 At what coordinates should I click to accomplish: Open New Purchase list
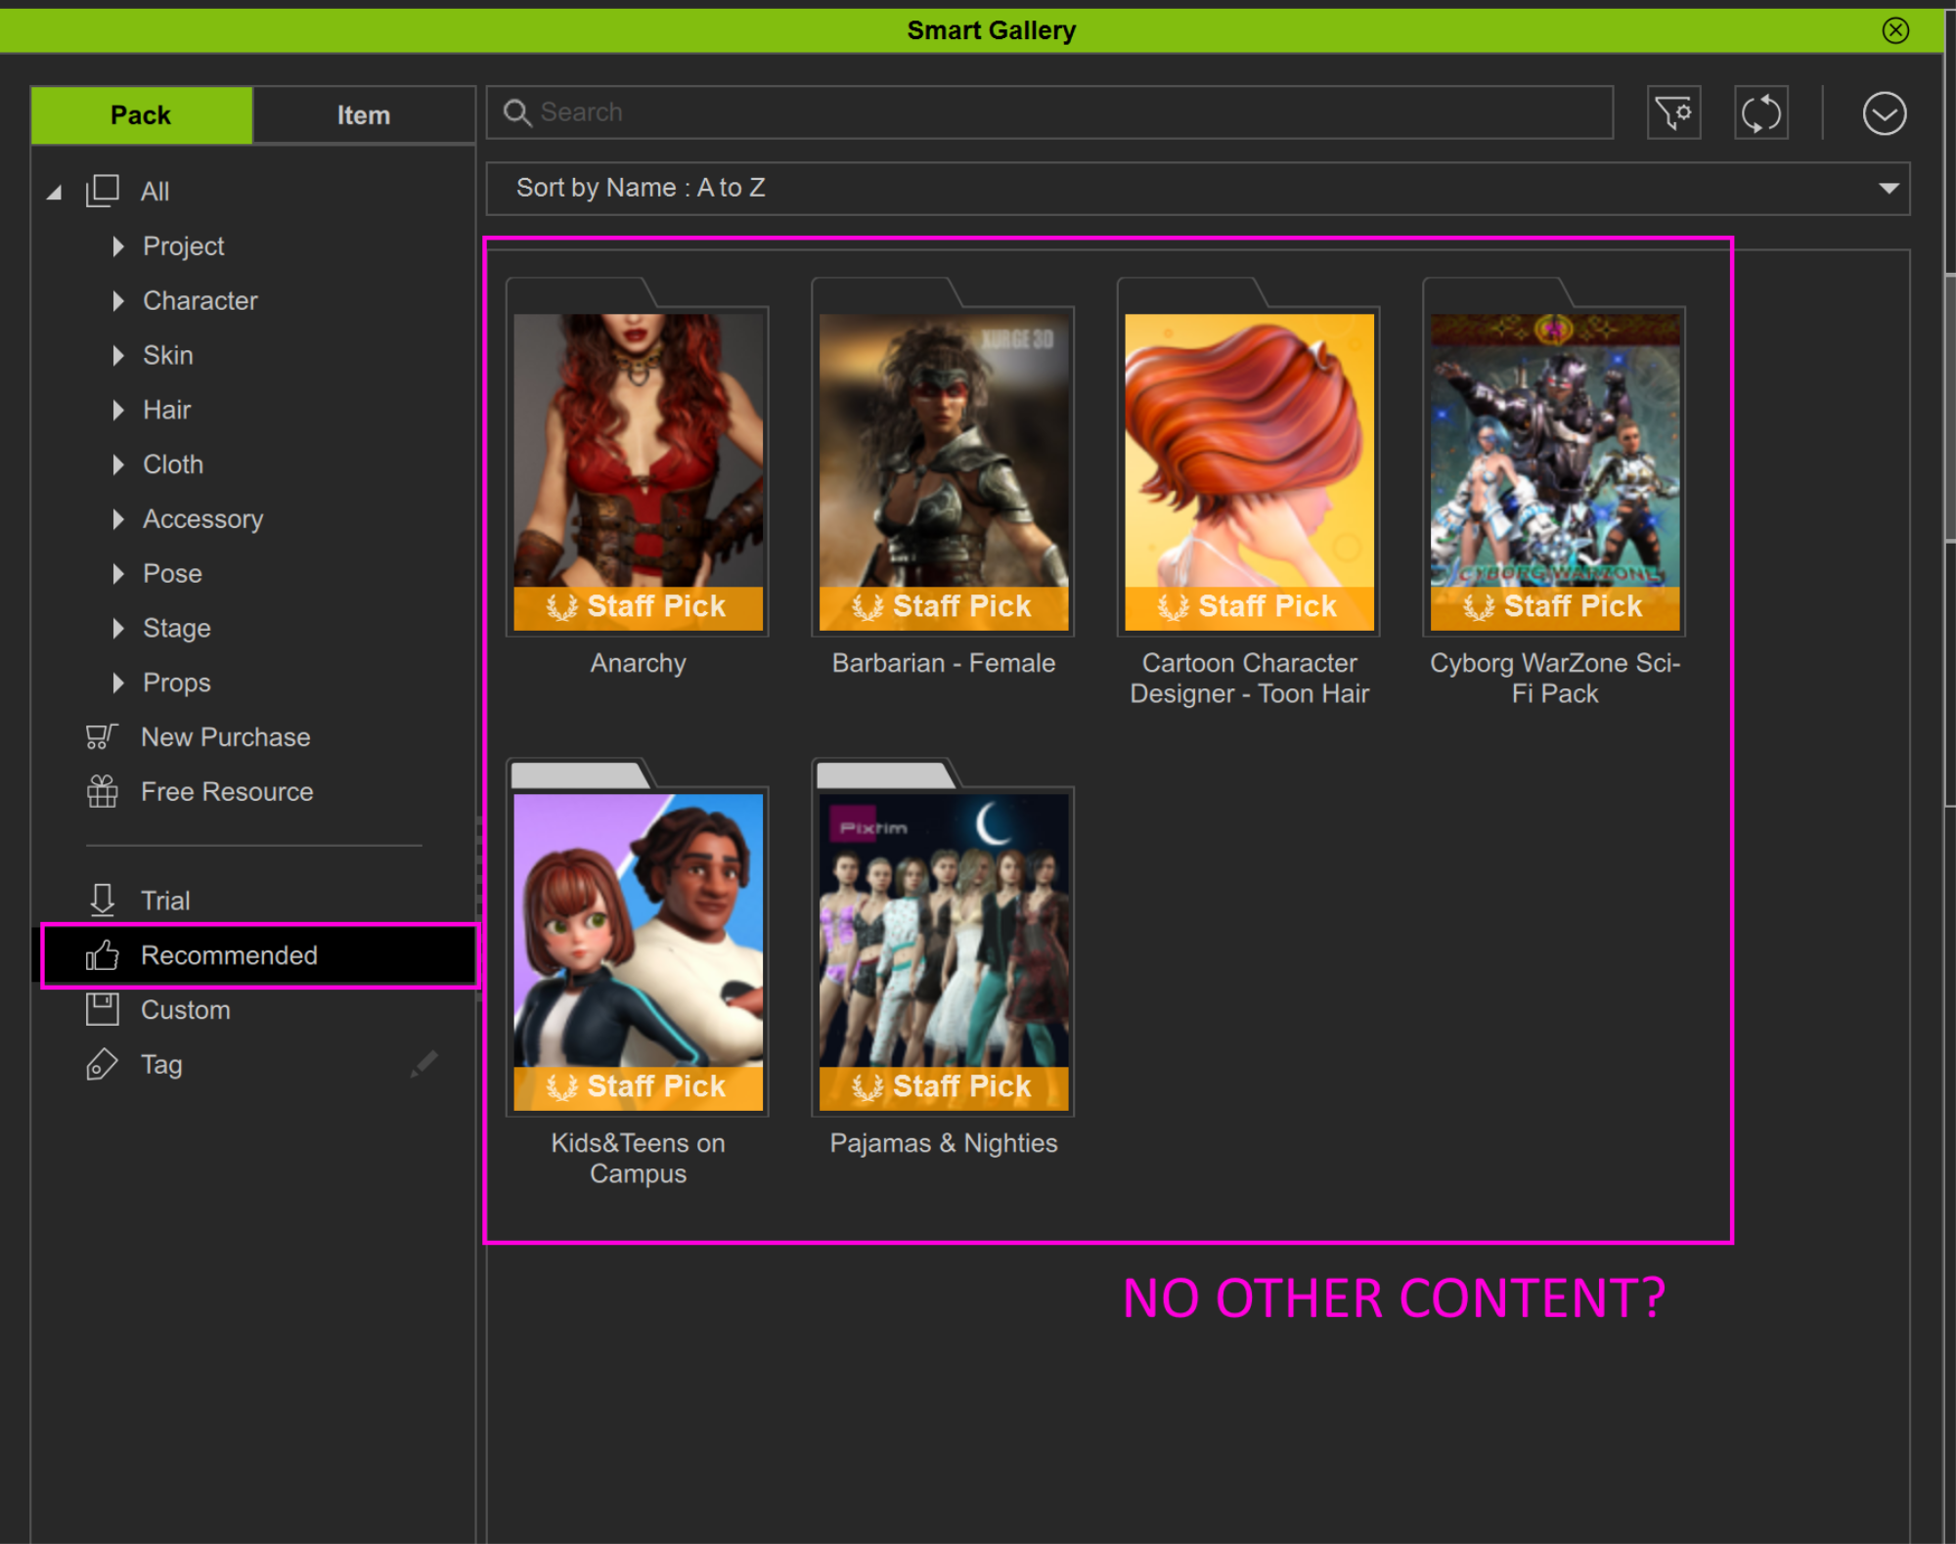click(x=226, y=737)
